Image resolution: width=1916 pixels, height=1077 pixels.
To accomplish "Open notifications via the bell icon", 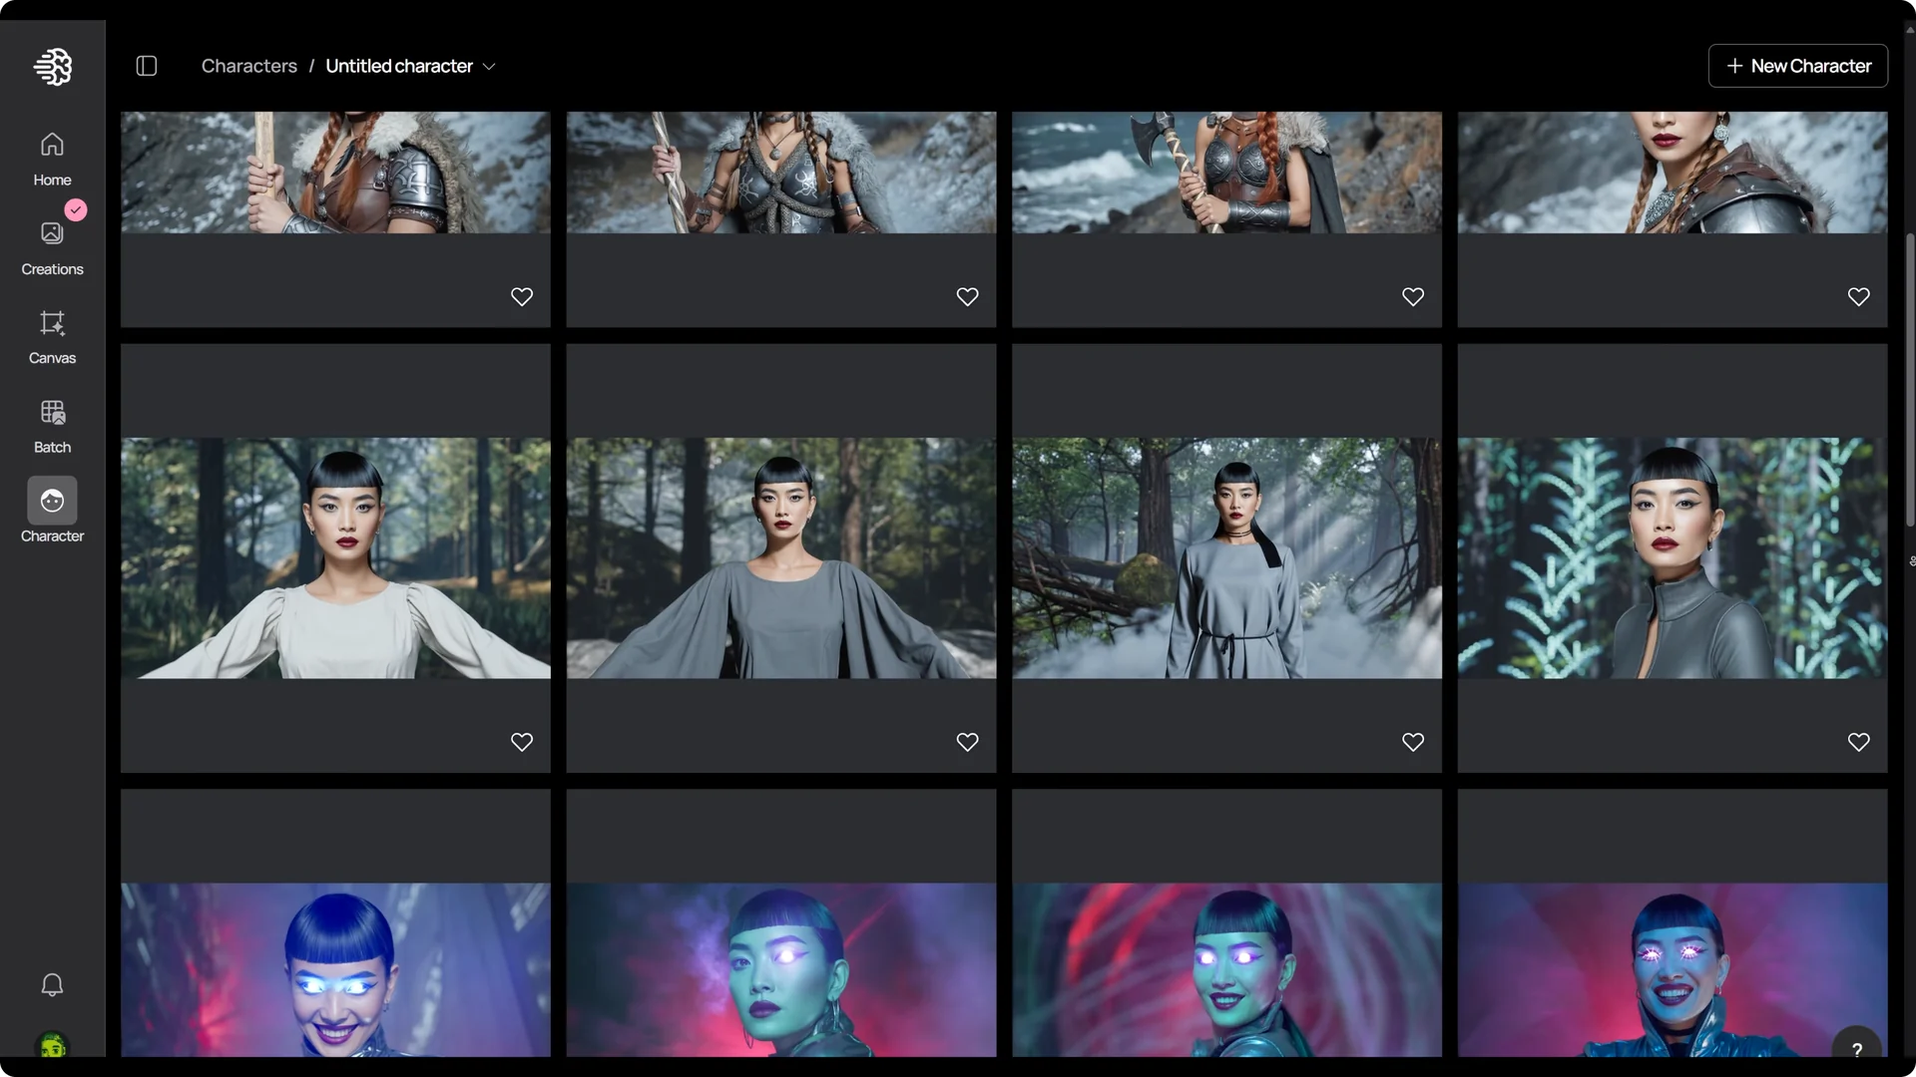I will point(52,984).
